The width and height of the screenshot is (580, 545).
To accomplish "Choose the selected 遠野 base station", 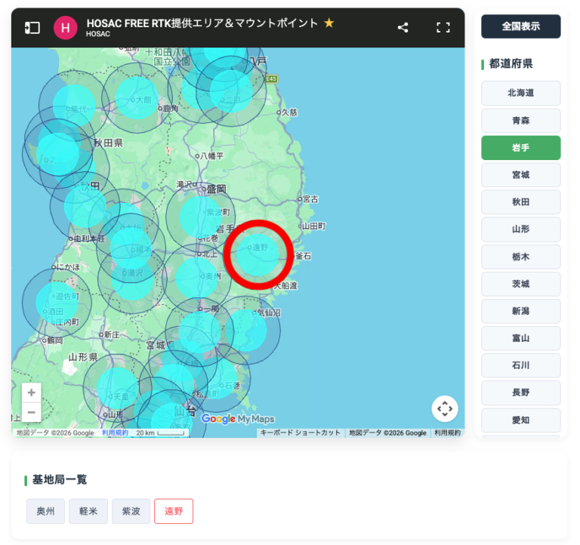I will pos(174,511).
